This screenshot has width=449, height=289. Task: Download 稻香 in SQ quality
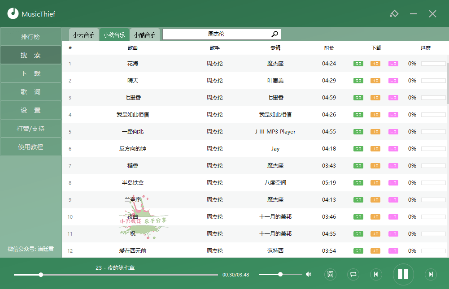358,166
